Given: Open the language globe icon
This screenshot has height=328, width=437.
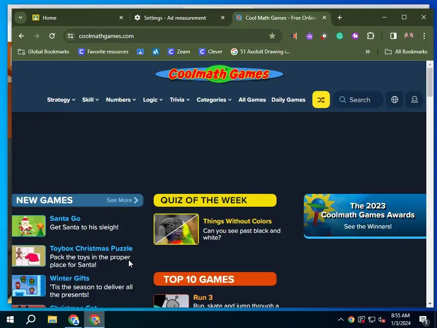Looking at the screenshot, I should point(395,100).
